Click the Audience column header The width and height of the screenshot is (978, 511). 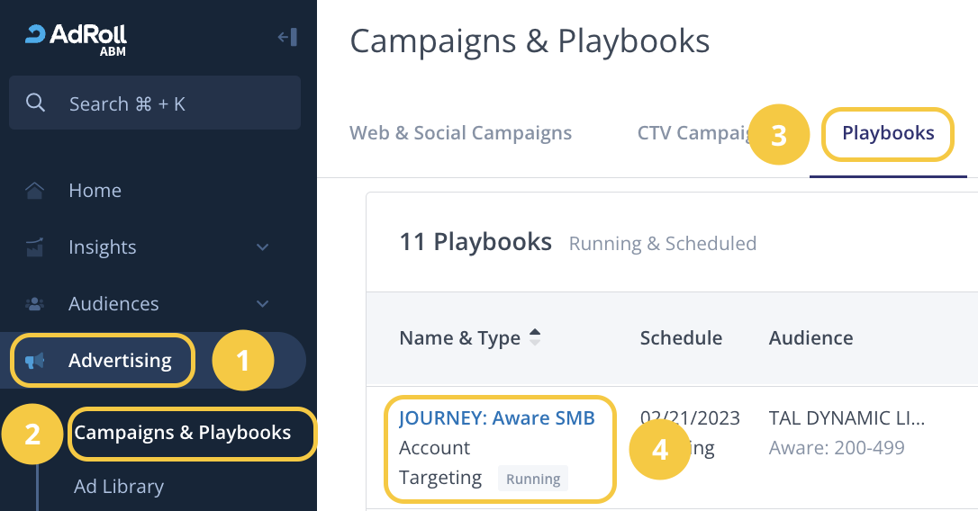tap(810, 338)
